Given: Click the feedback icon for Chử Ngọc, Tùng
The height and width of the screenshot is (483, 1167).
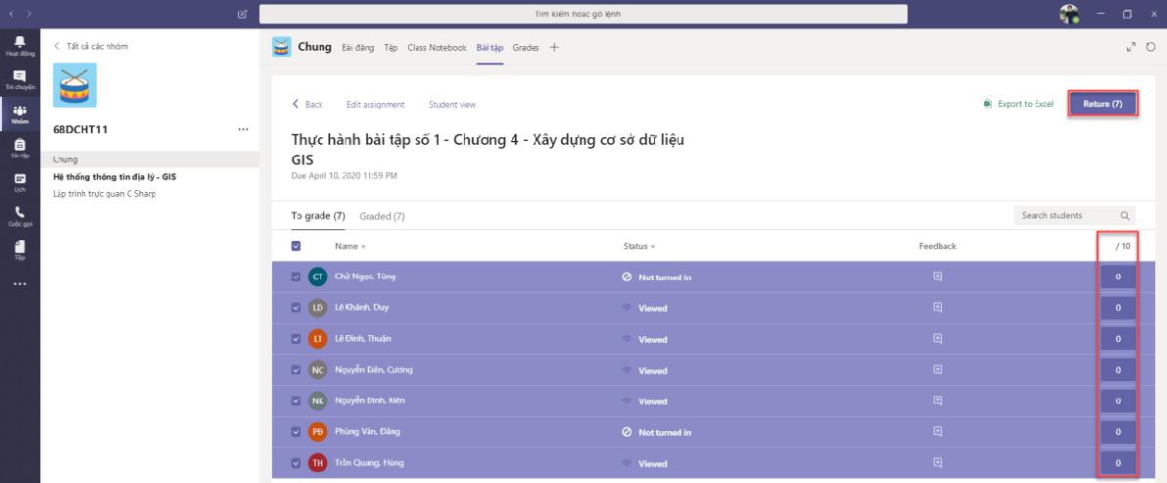Looking at the screenshot, I should pos(937,277).
